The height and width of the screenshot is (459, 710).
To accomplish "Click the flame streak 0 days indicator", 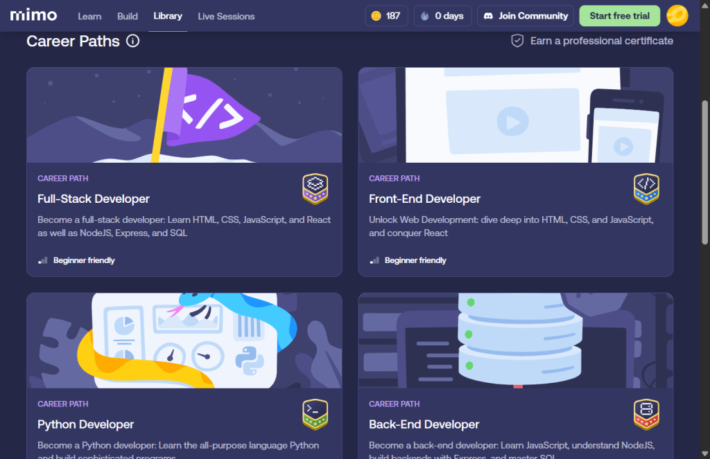I will [x=442, y=16].
